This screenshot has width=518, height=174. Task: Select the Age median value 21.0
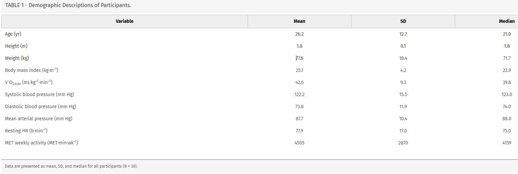point(507,34)
